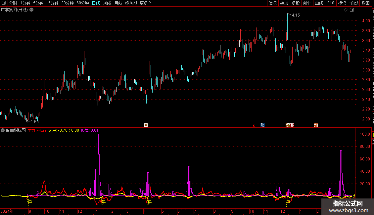Switch to 分时 intraday view

coord(13,3)
